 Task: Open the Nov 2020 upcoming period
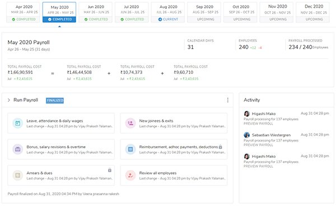pos(277,12)
